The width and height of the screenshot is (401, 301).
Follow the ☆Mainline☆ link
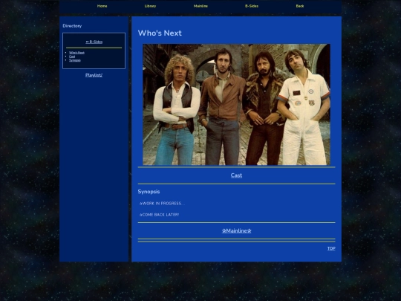(x=237, y=231)
